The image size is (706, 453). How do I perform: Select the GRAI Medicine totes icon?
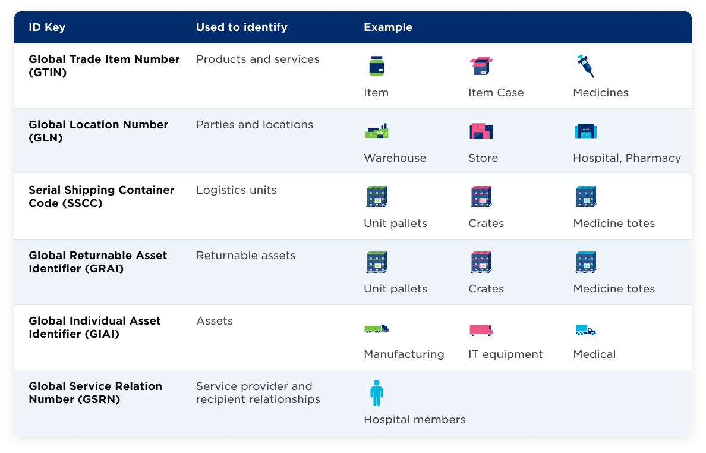[586, 262]
